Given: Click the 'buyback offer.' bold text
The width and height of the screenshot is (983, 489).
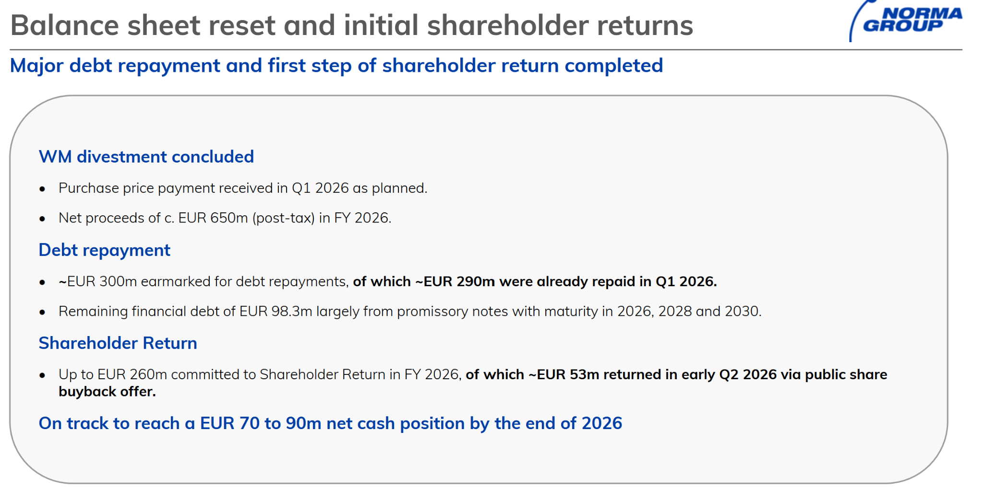Looking at the screenshot, I should [x=108, y=392].
